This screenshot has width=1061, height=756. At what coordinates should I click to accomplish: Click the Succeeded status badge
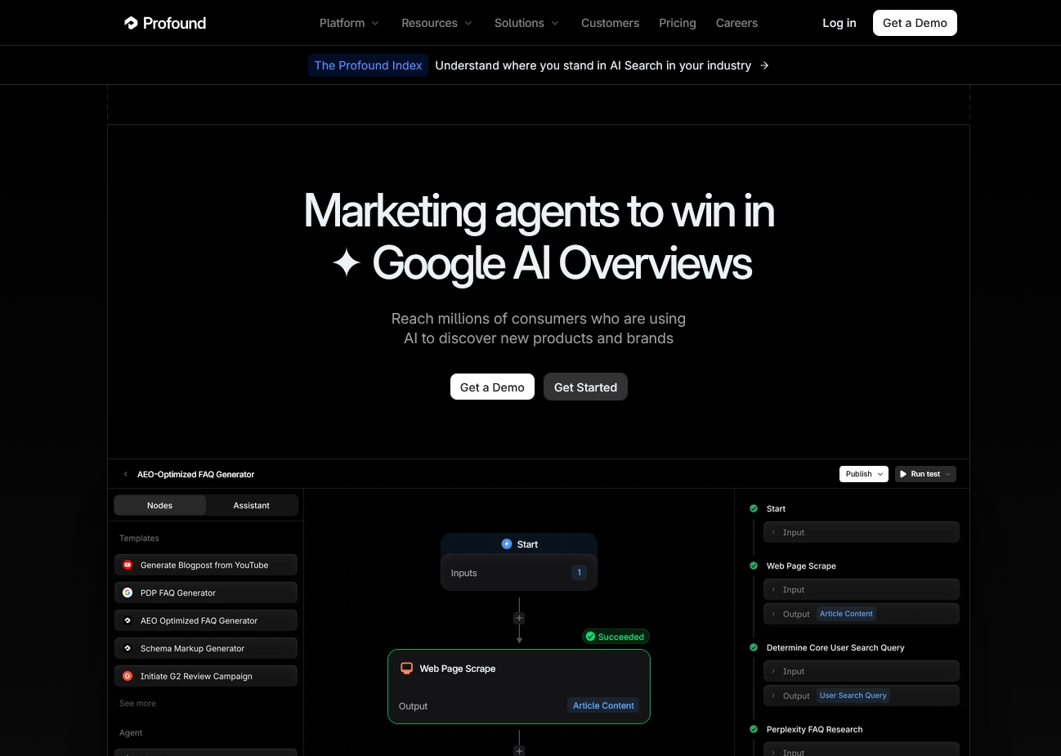(x=615, y=637)
